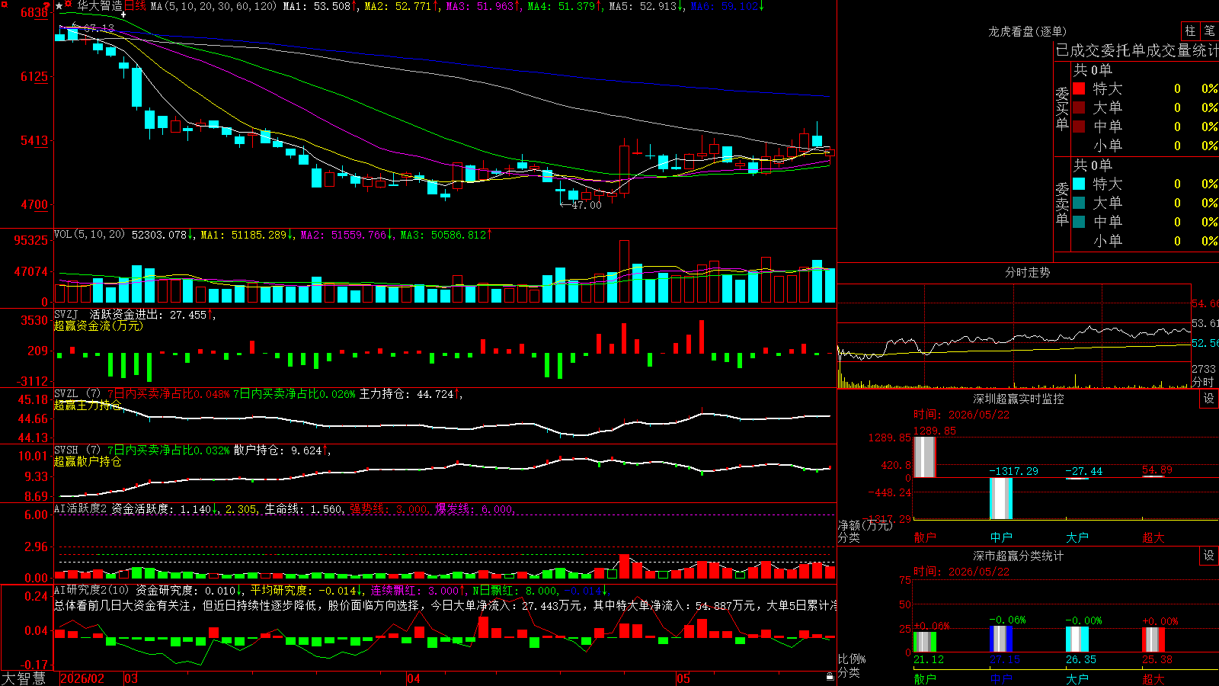1219x686 pixels.
Task: Click the 日线 period label
Action: [x=135, y=6]
